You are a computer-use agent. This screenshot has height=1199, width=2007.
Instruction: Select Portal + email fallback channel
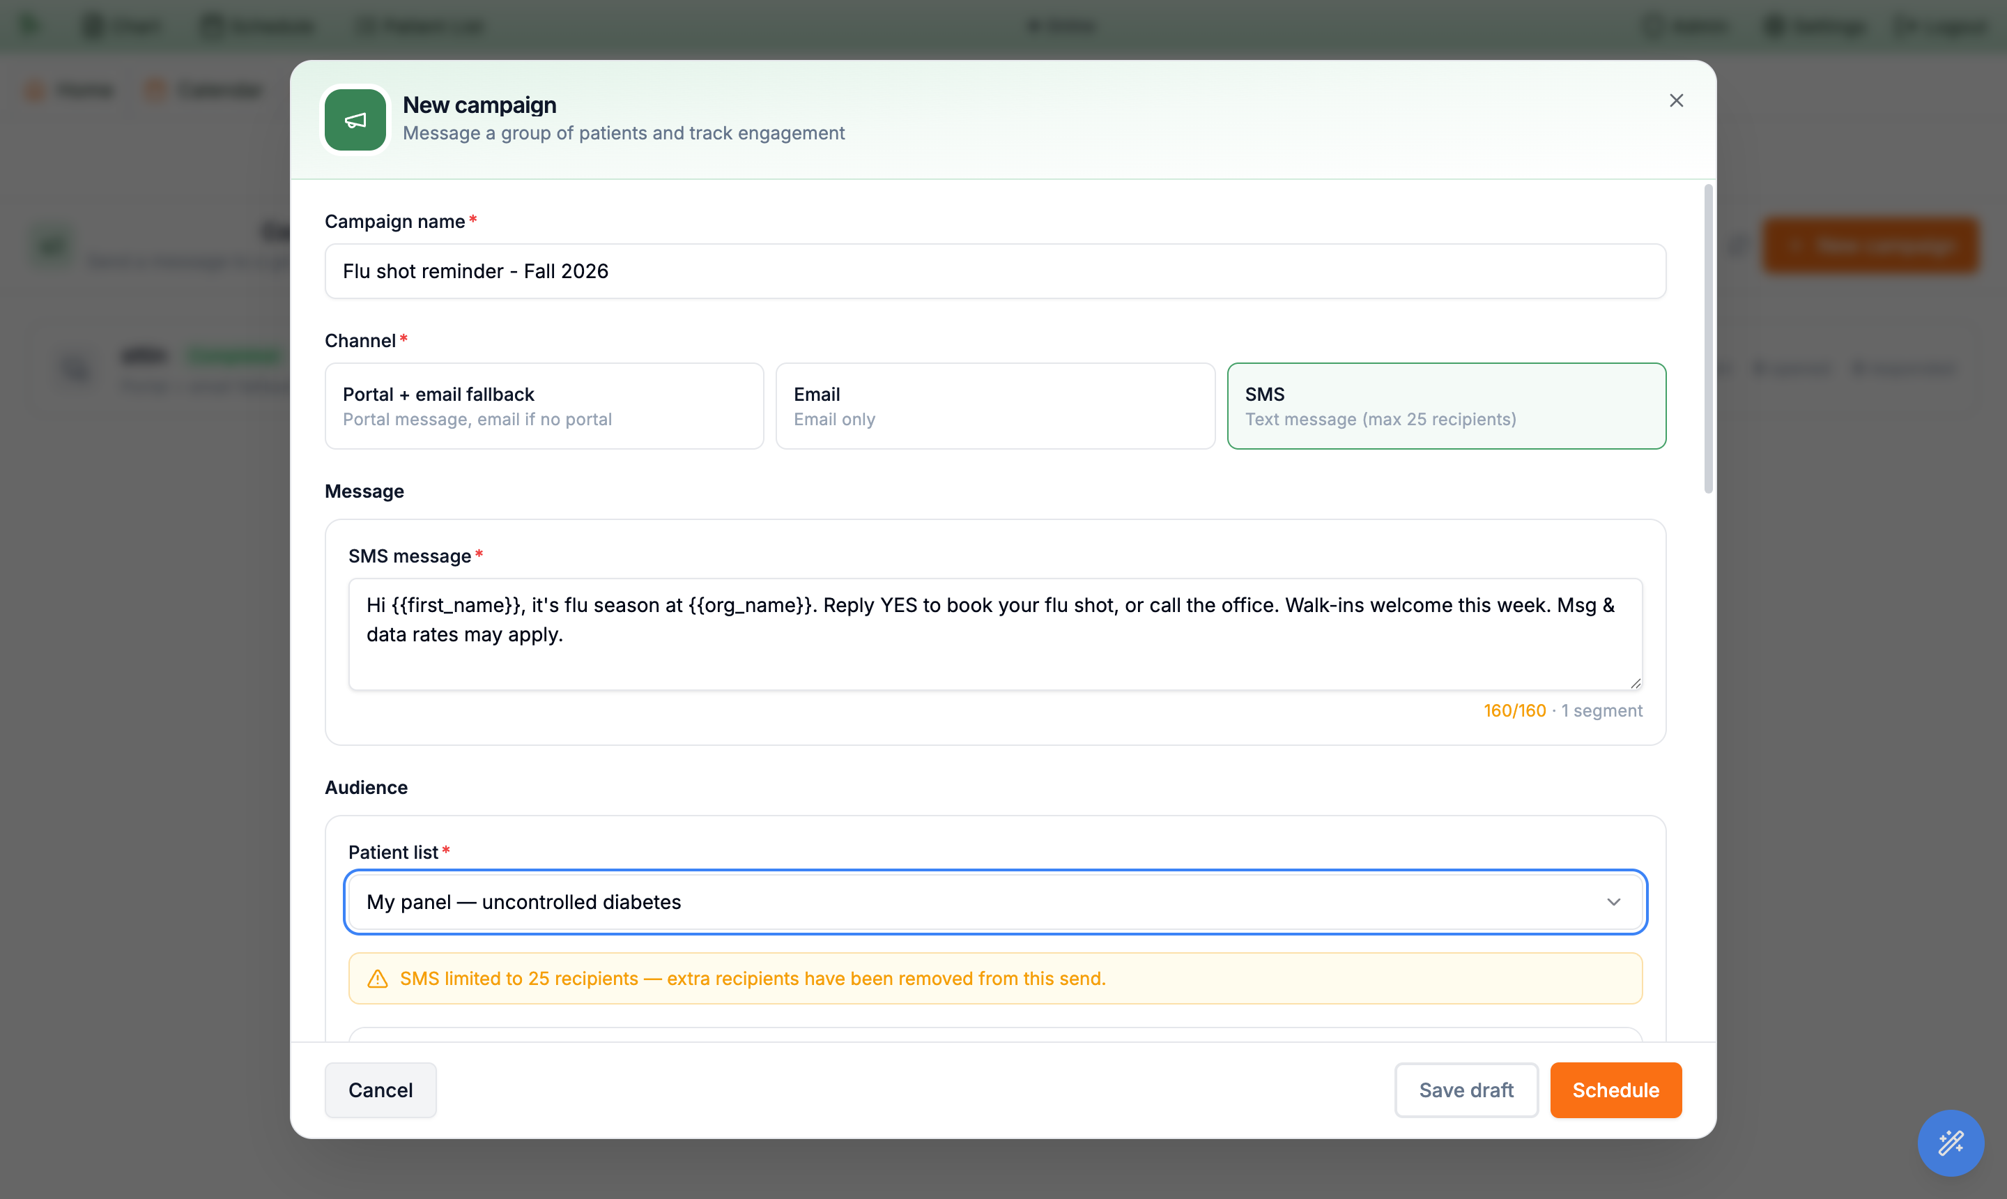coord(544,406)
